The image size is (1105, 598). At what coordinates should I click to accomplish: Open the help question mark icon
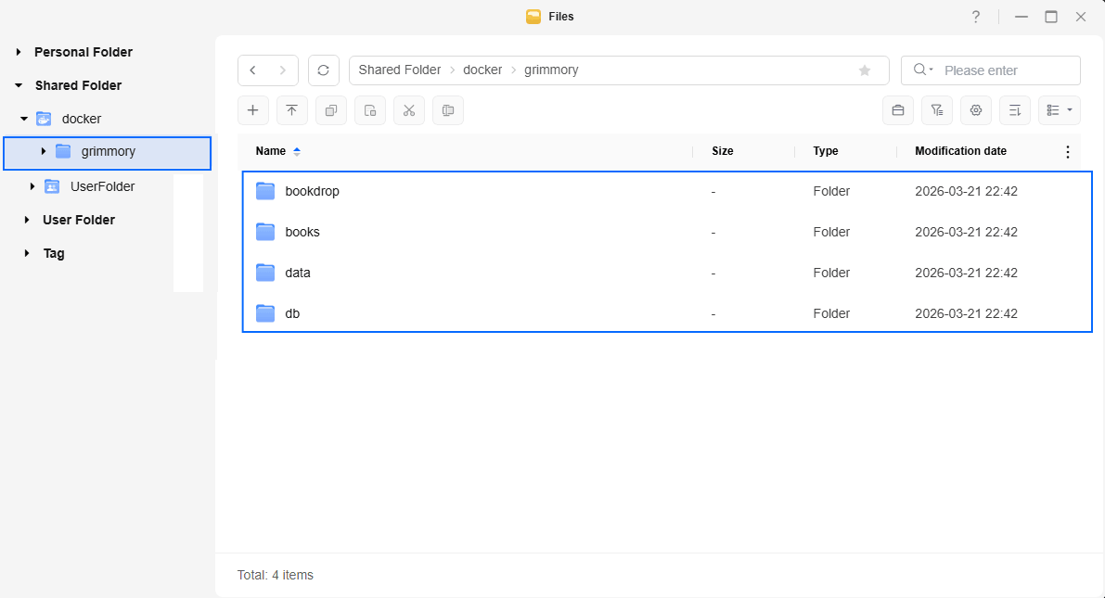(976, 17)
